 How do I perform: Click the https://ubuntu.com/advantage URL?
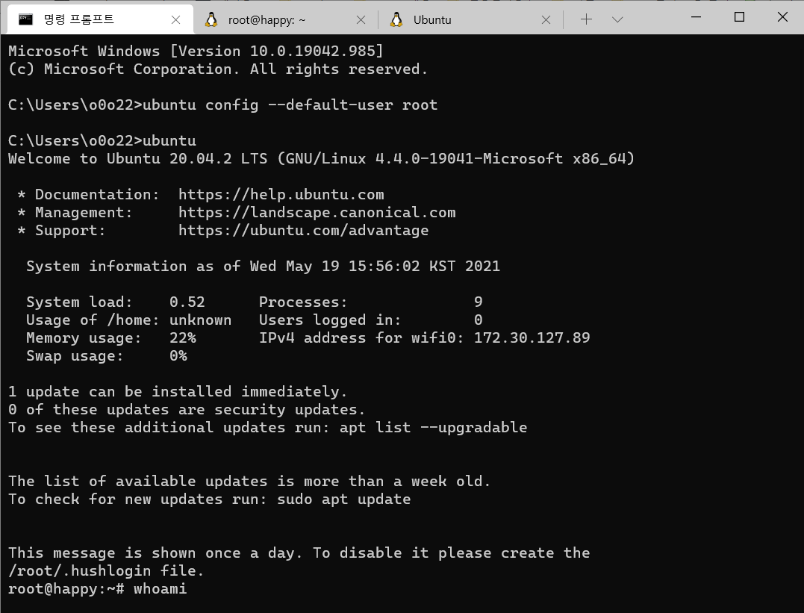[304, 231]
